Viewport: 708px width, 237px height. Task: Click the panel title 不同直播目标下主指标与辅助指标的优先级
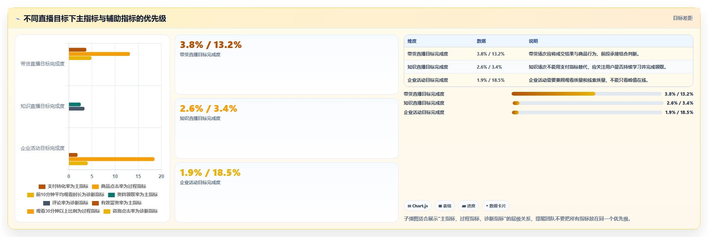coord(95,18)
